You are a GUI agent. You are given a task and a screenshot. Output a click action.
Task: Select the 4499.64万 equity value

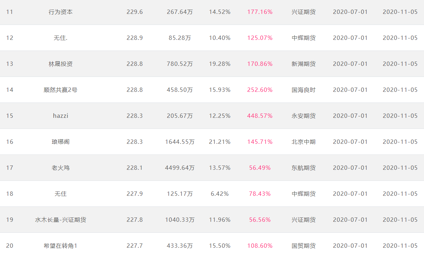[180, 168]
